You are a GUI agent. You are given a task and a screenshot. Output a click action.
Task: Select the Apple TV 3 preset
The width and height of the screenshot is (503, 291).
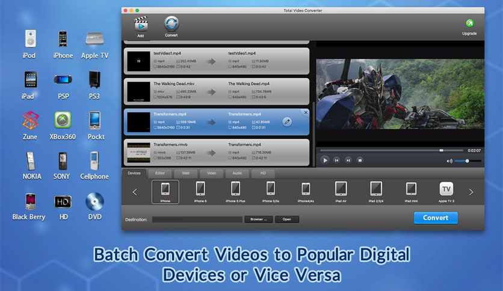click(x=446, y=192)
